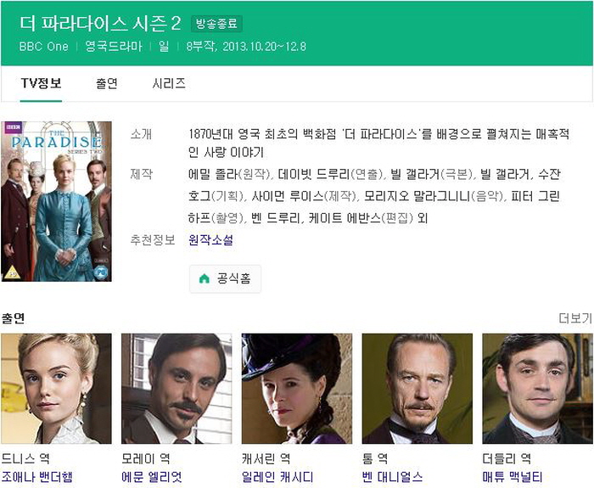Open 매튜 맥널티 actor link

tap(513, 477)
